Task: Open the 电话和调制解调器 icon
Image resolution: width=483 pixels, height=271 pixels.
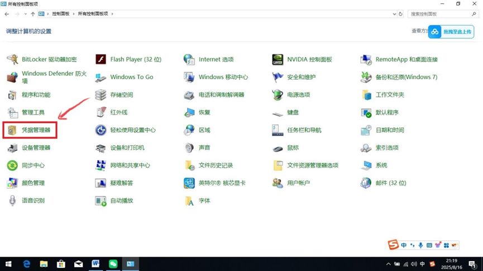Action: [189, 95]
